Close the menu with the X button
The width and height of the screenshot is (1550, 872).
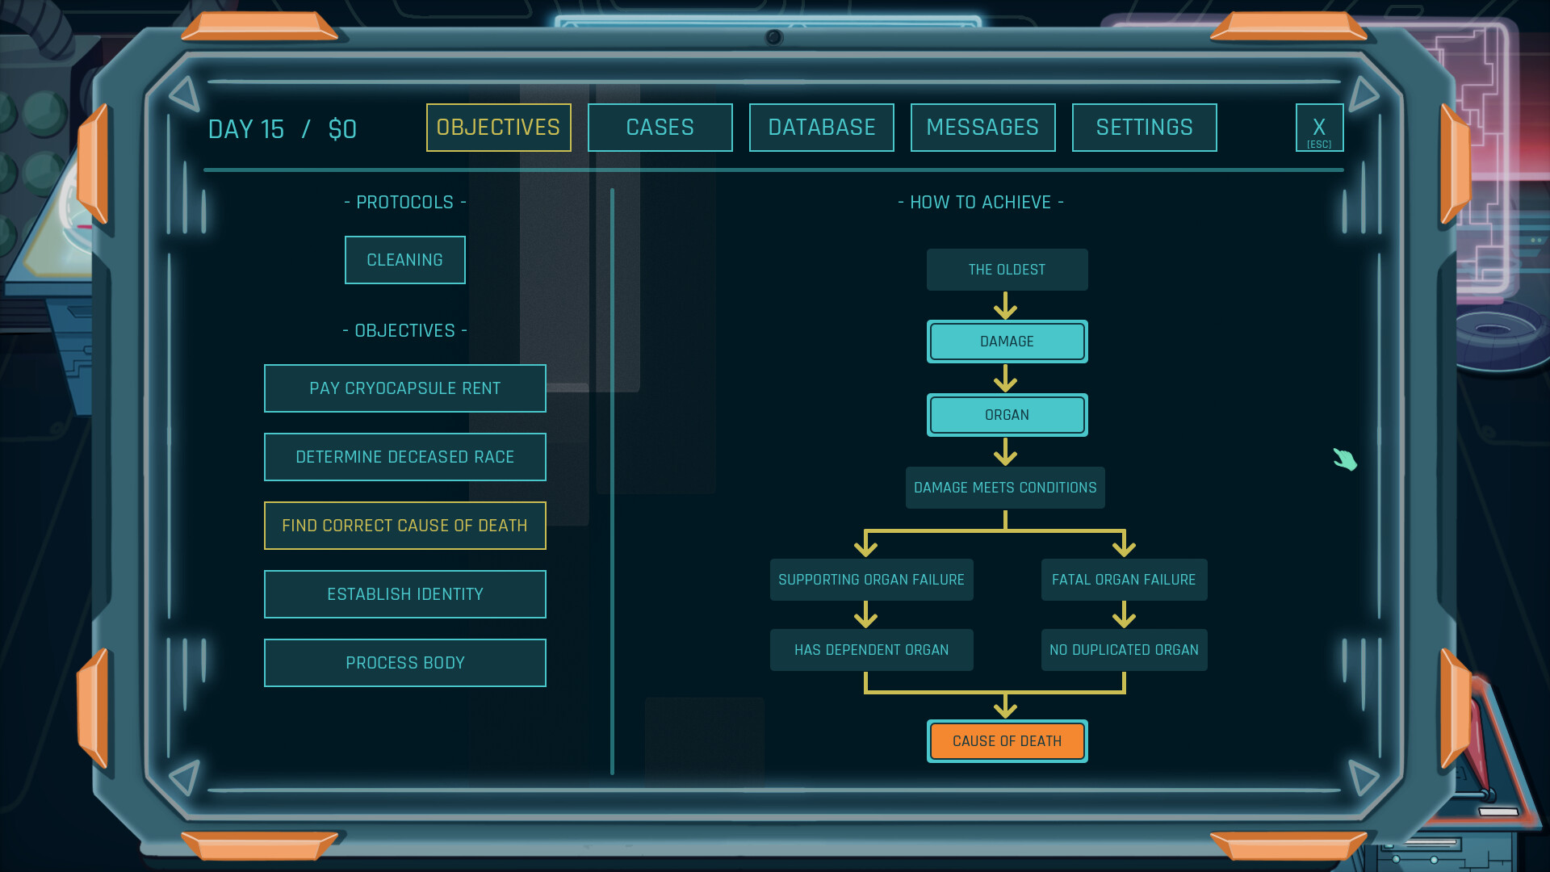(1319, 127)
